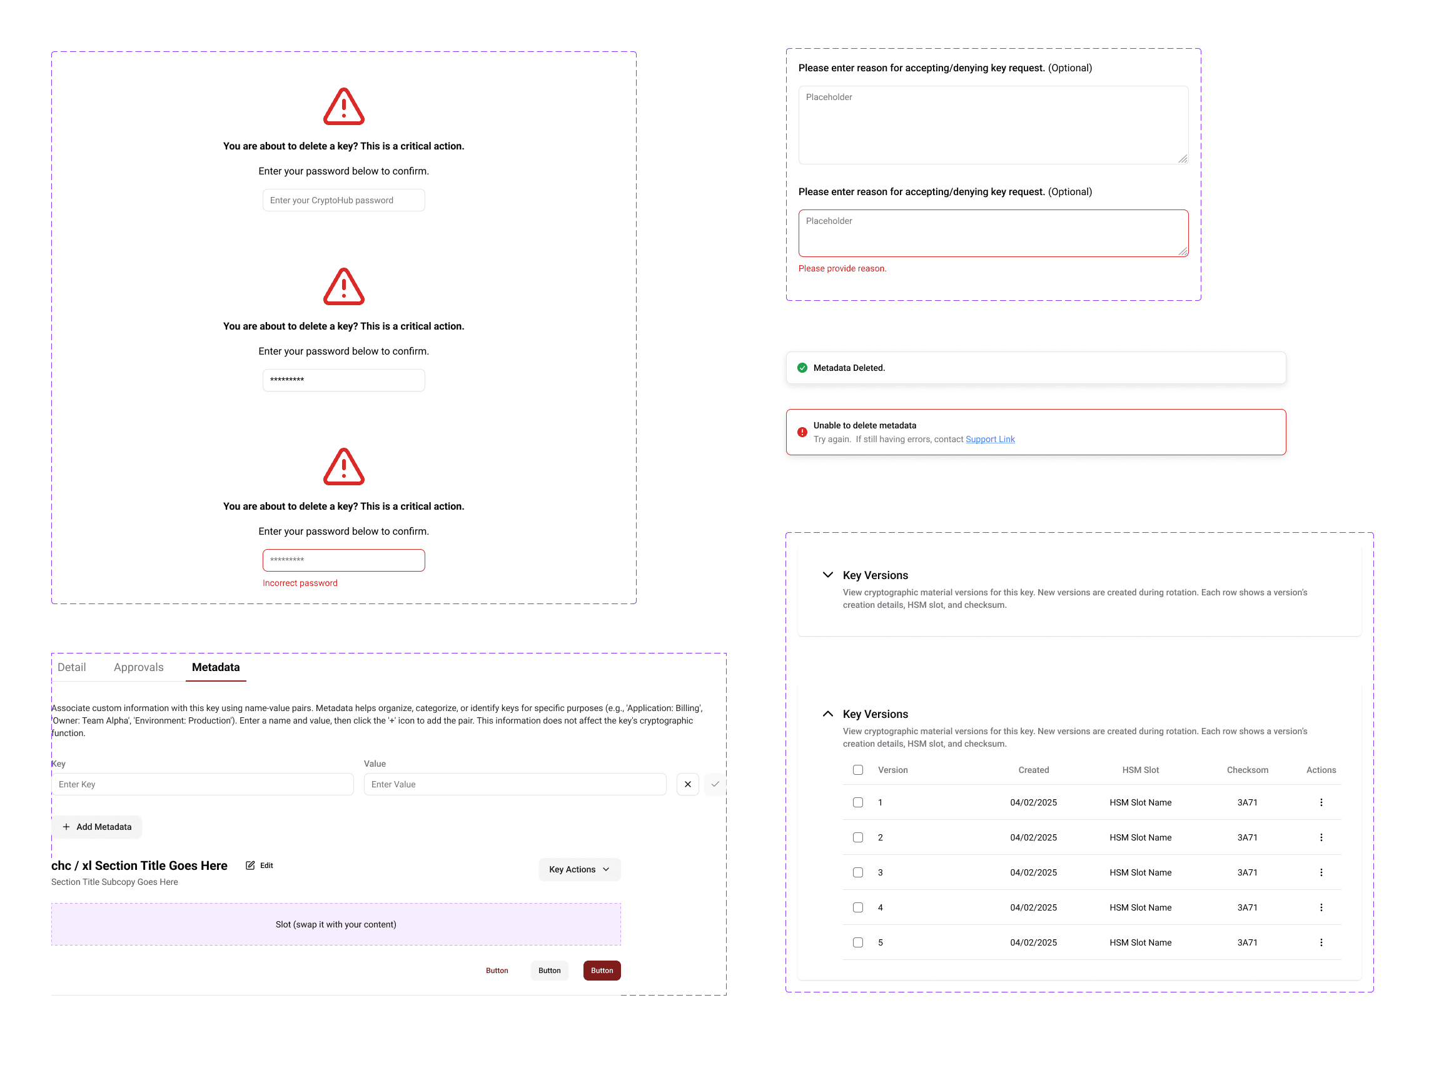Check the box for version 2 row
Screen dimensions: 1439x1065
pyautogui.click(x=857, y=837)
